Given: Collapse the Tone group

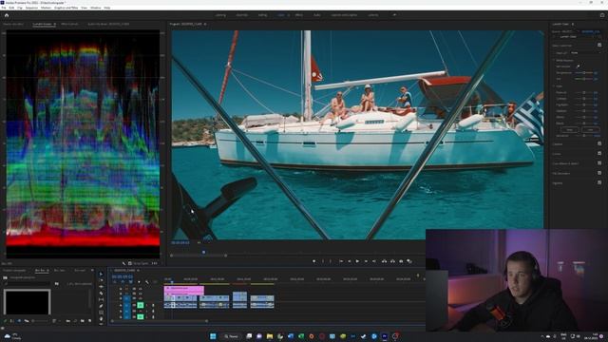Looking at the screenshot, I should coord(554,86).
